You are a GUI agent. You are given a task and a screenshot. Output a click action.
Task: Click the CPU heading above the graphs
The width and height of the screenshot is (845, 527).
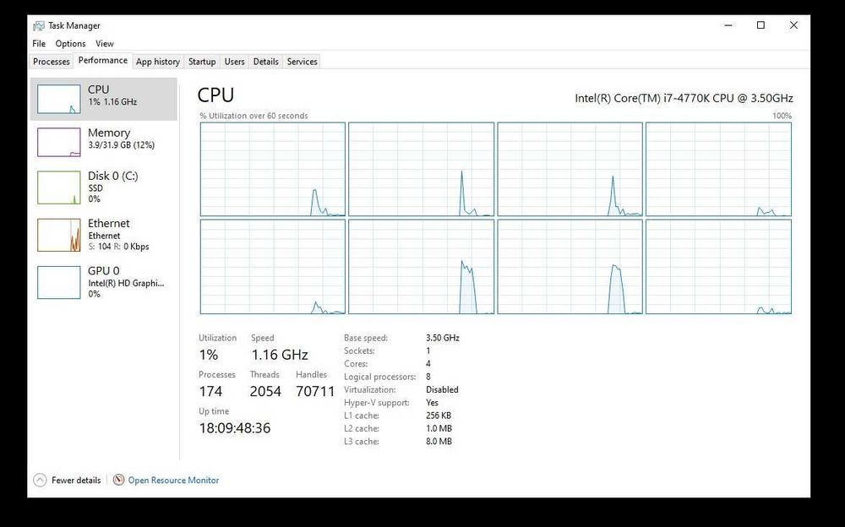point(215,95)
